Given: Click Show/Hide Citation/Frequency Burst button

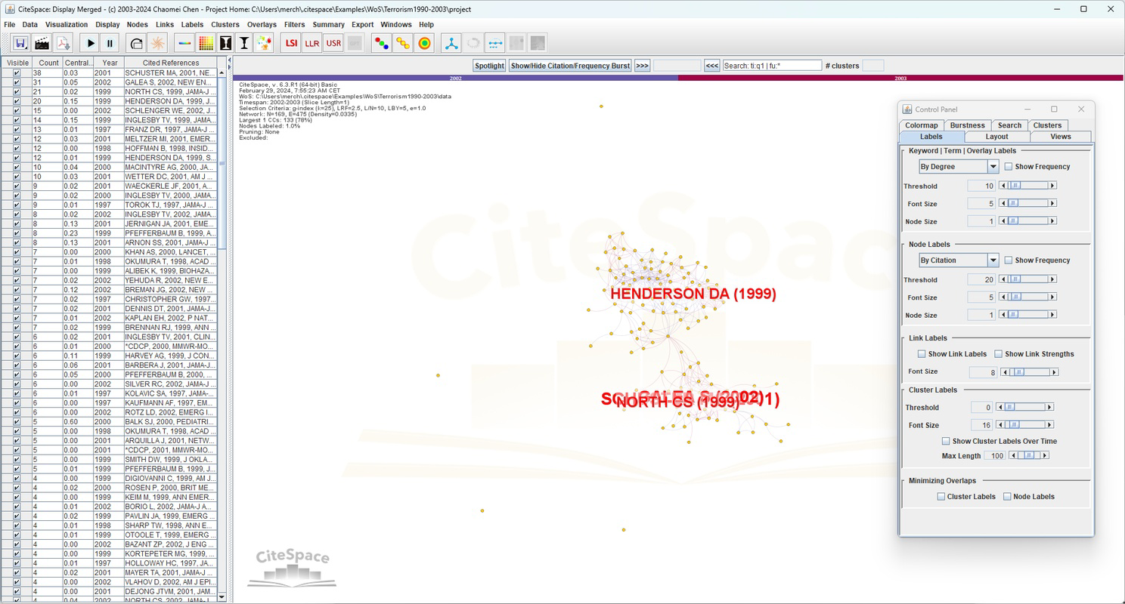Looking at the screenshot, I should click(570, 66).
